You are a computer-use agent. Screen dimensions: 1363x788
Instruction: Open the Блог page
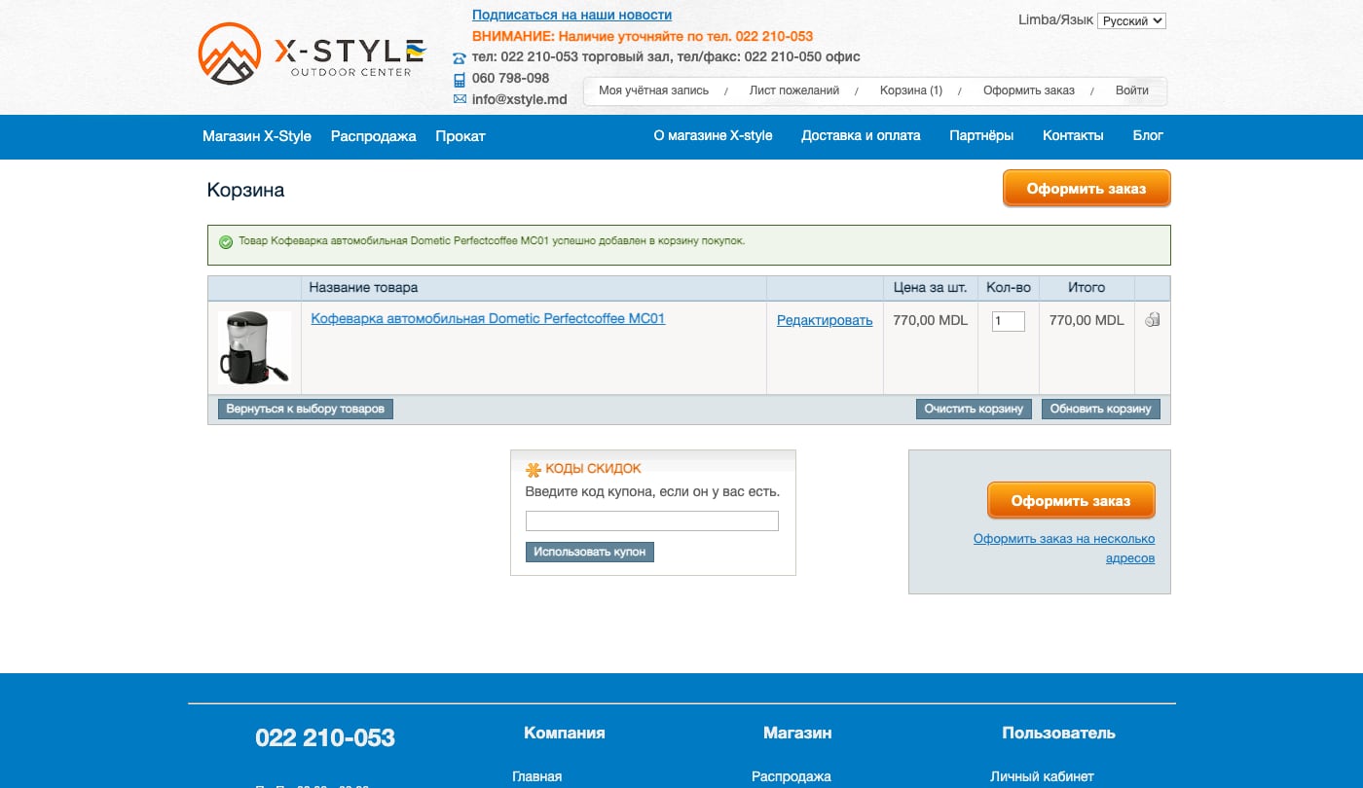(1148, 136)
